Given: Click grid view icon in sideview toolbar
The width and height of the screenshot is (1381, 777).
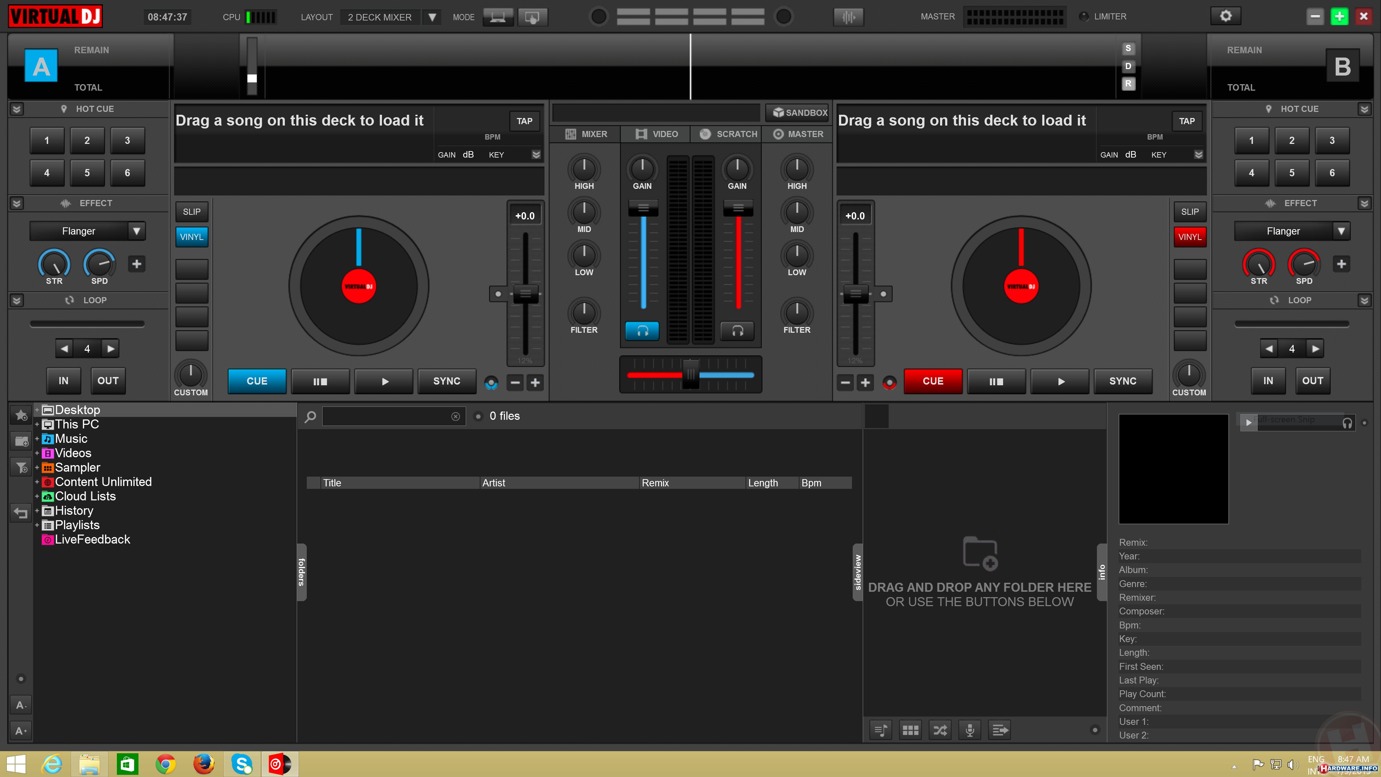Looking at the screenshot, I should tap(910, 730).
